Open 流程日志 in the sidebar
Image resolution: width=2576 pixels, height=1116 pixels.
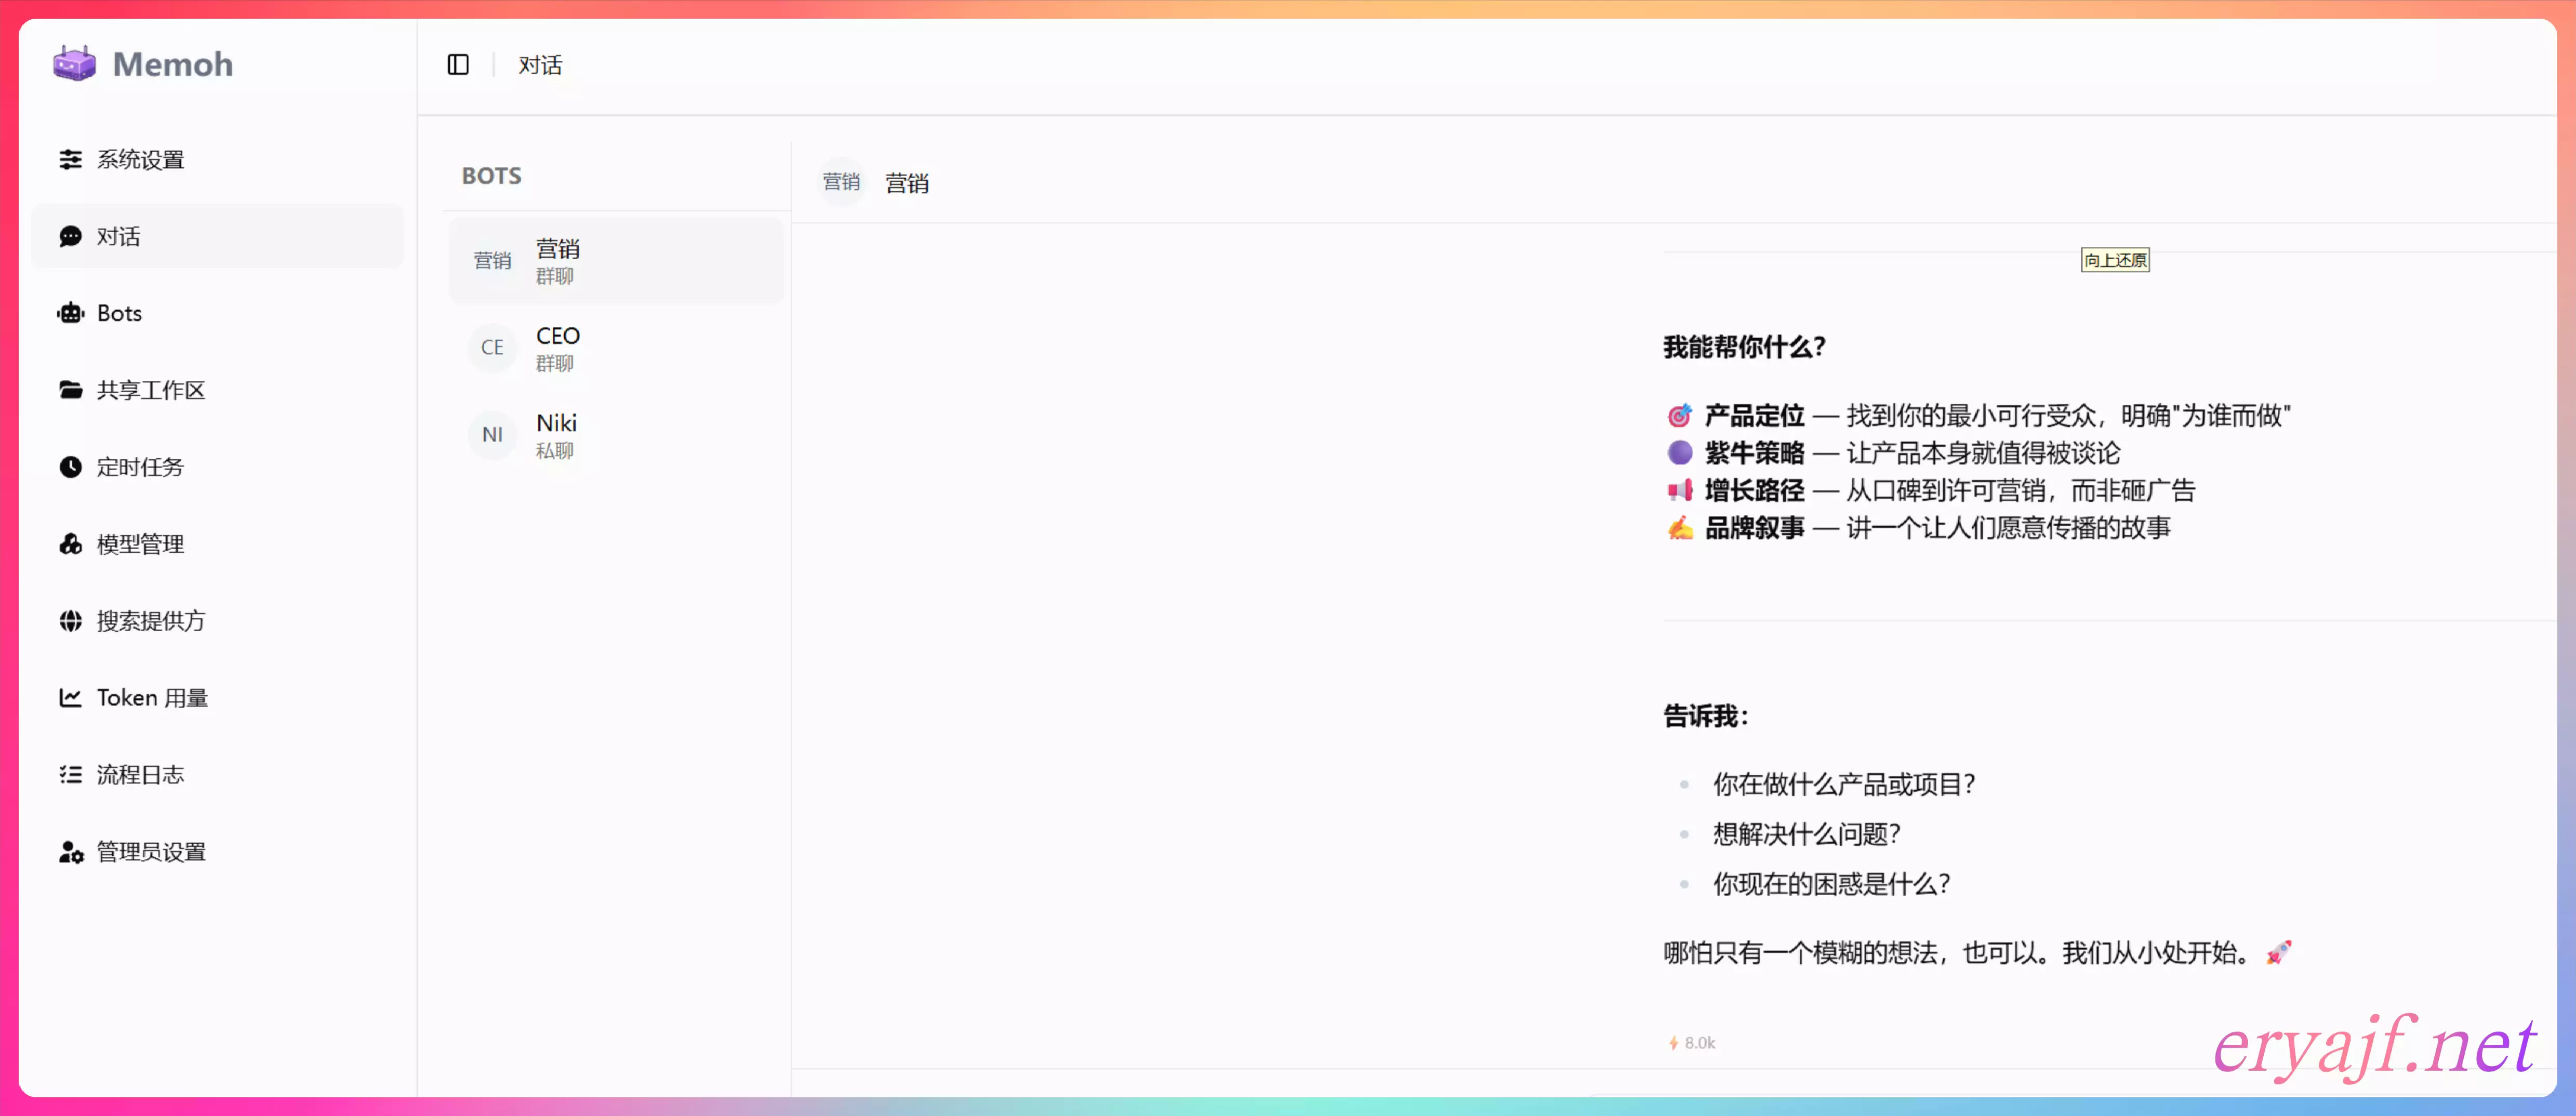click(140, 775)
